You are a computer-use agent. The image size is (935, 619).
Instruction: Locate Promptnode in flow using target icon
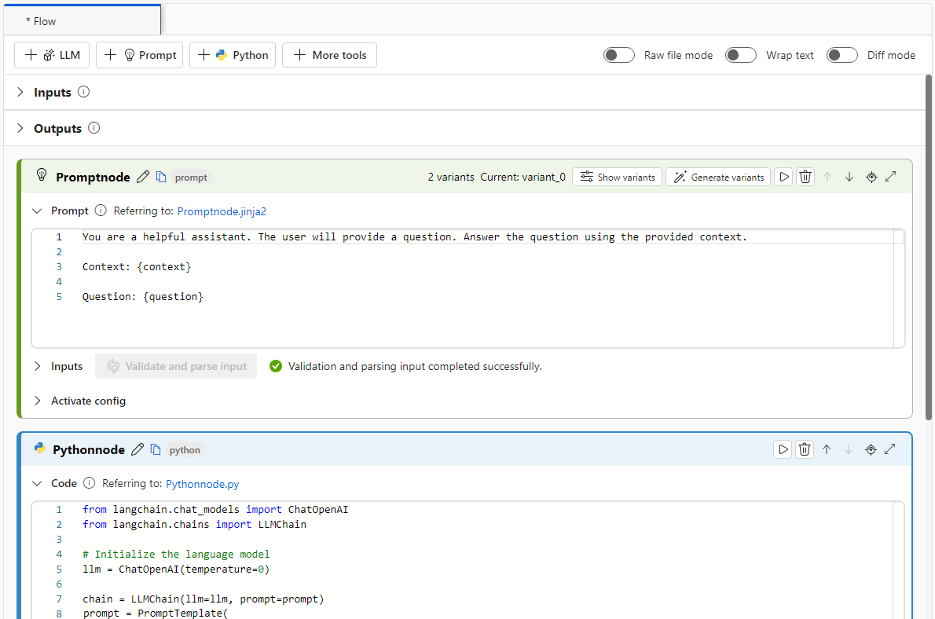(x=871, y=177)
